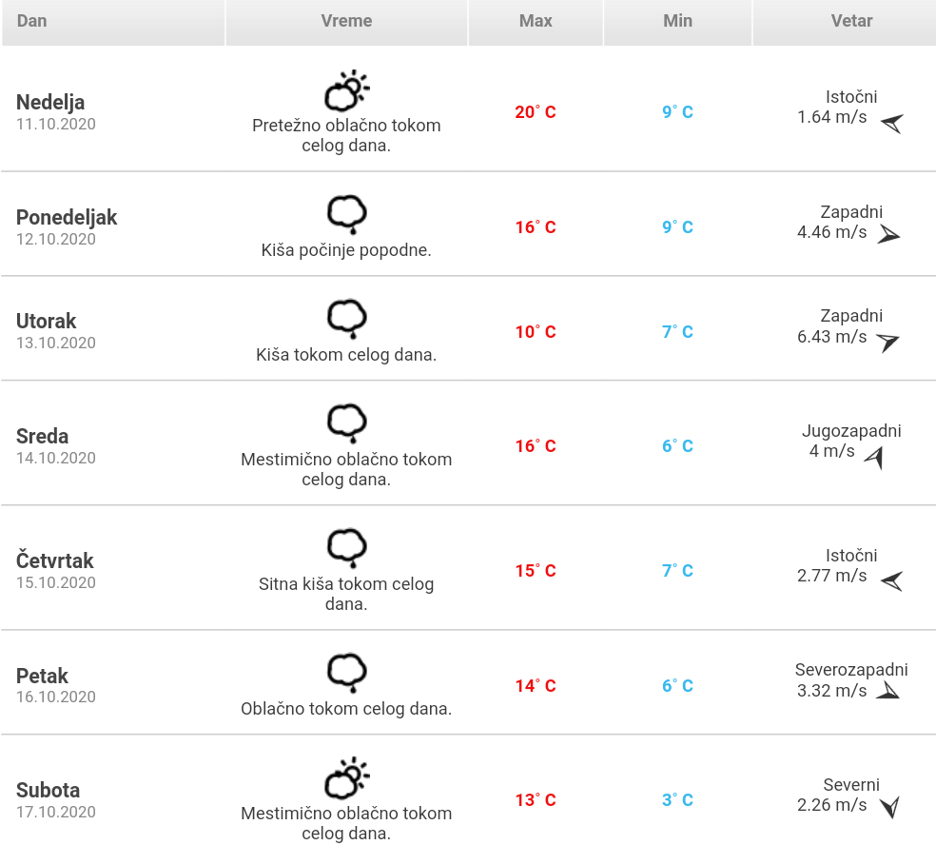
Task: Click the cloud icon for Sreda
Action: (x=347, y=423)
